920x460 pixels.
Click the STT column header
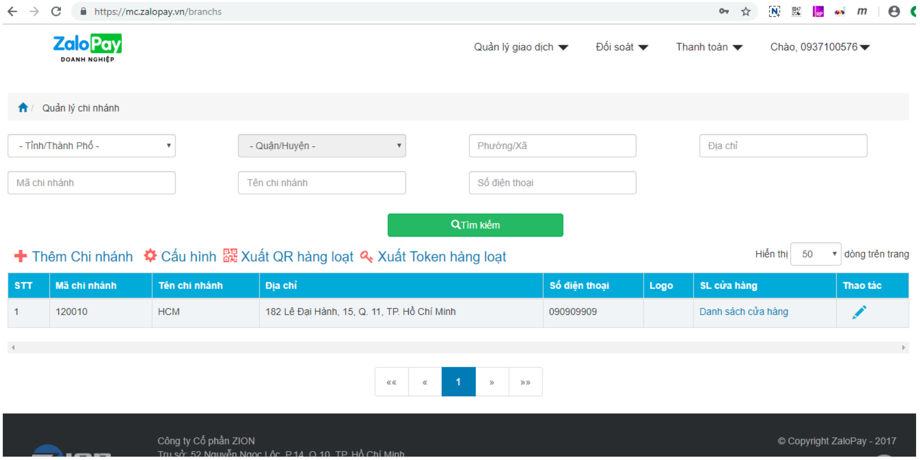coord(29,286)
